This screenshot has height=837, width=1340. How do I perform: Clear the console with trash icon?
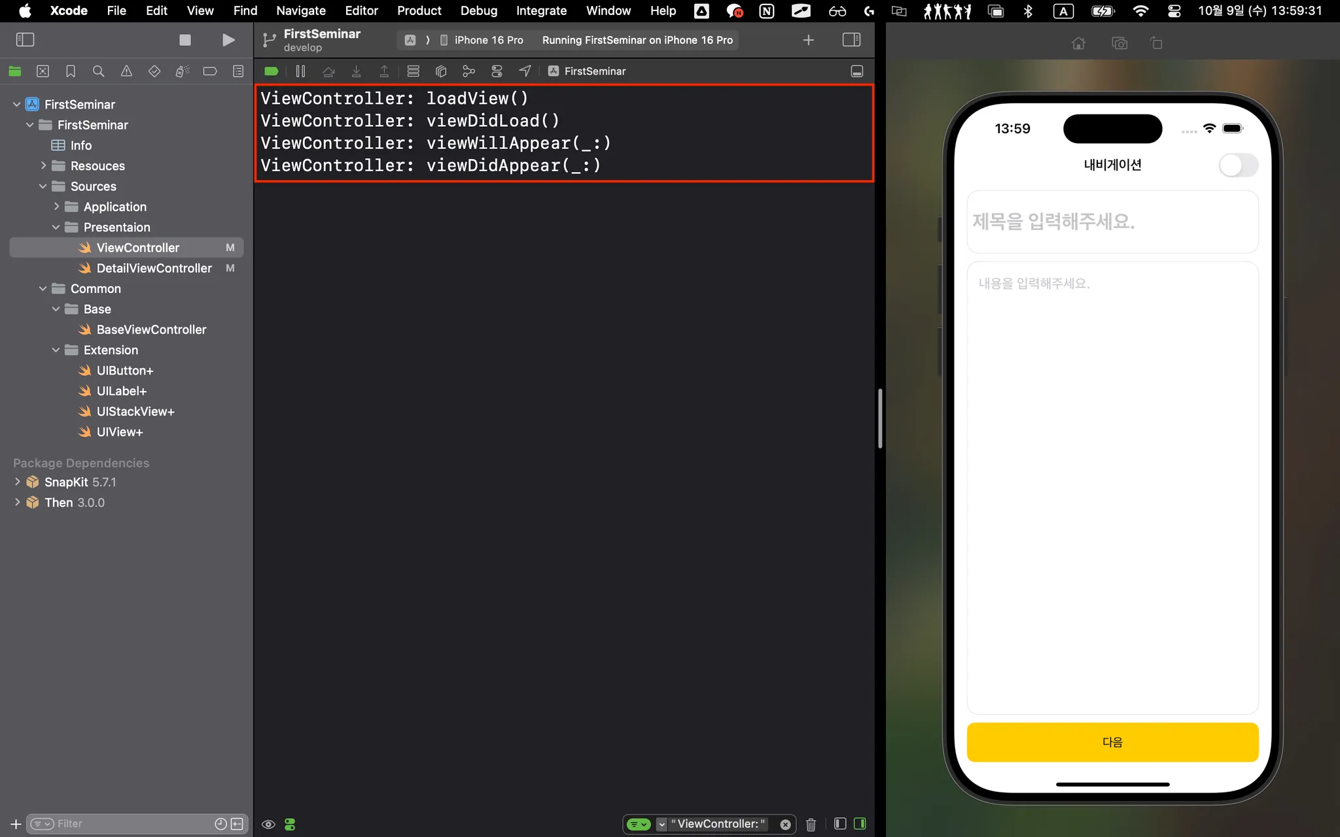811,824
